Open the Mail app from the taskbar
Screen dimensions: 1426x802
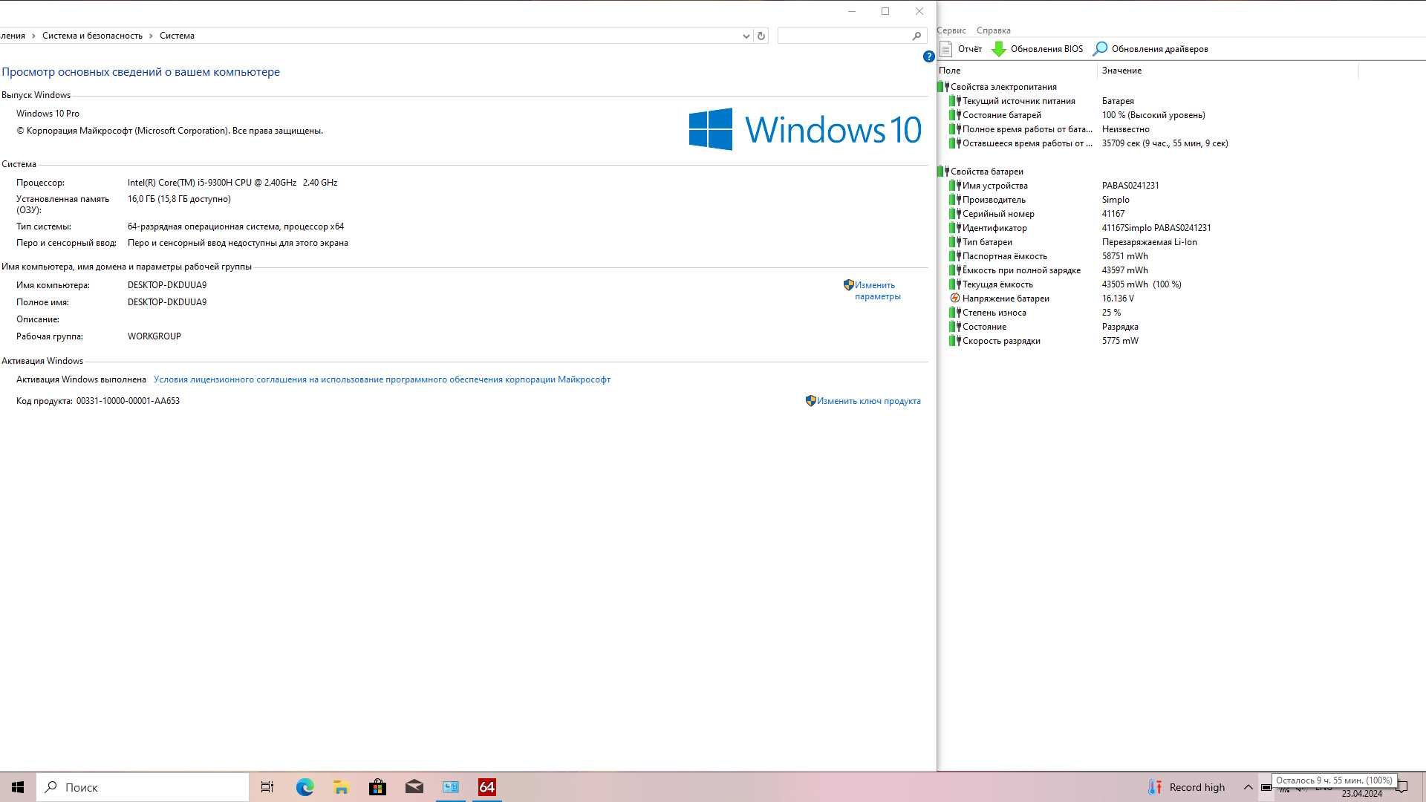pyautogui.click(x=414, y=787)
